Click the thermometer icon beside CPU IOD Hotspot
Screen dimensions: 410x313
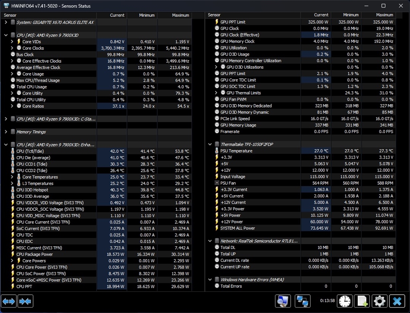(13, 190)
